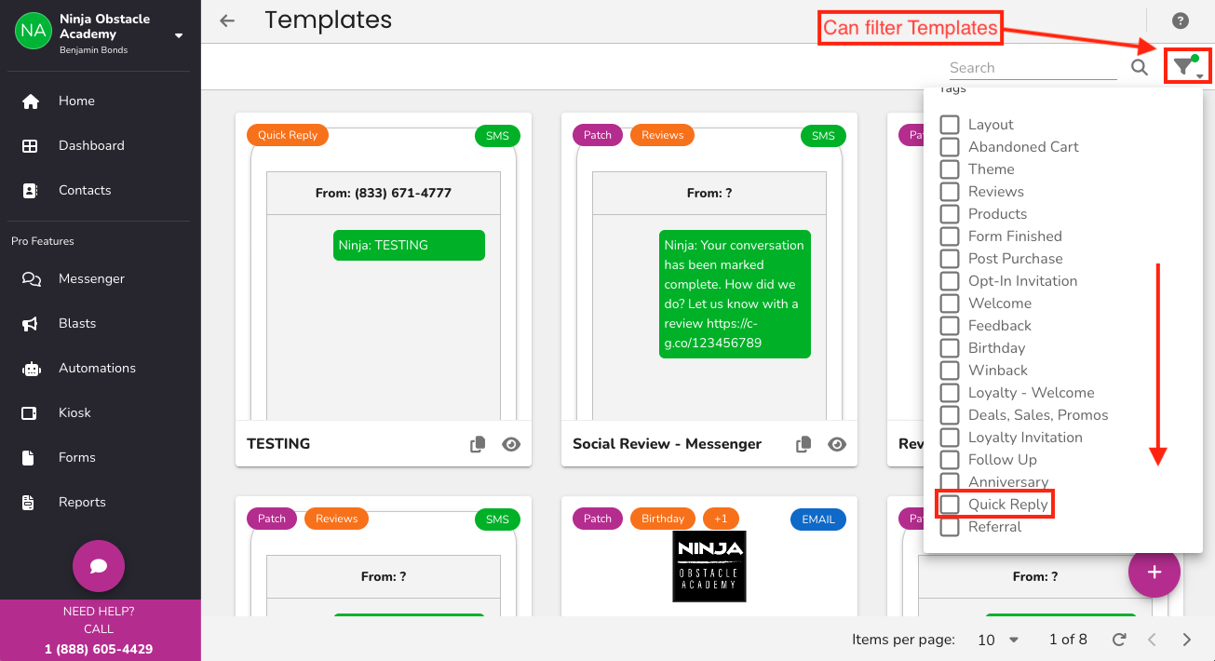Refresh the templates list
The image size is (1215, 661).
(1120, 640)
